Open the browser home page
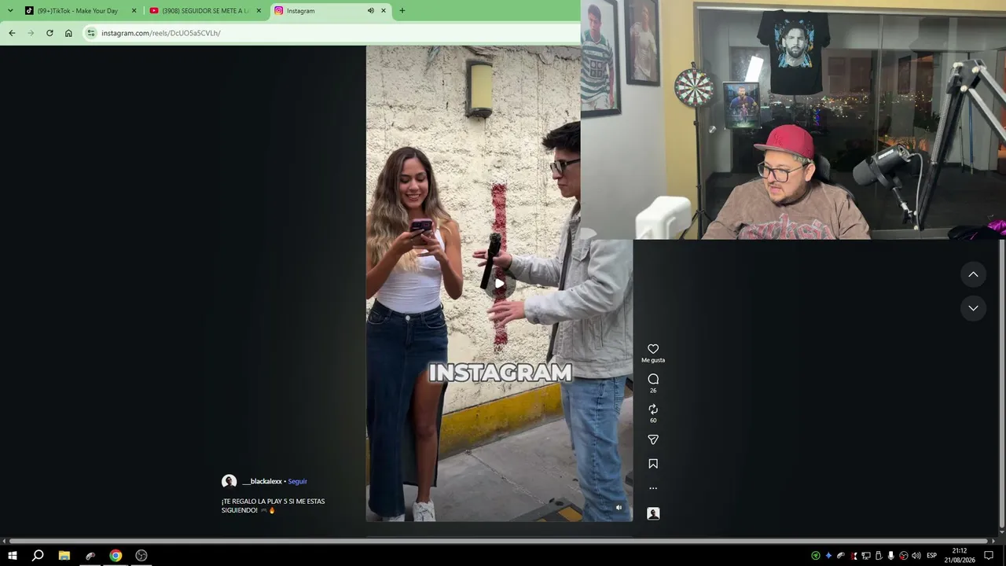This screenshot has height=566, width=1006. (x=68, y=33)
